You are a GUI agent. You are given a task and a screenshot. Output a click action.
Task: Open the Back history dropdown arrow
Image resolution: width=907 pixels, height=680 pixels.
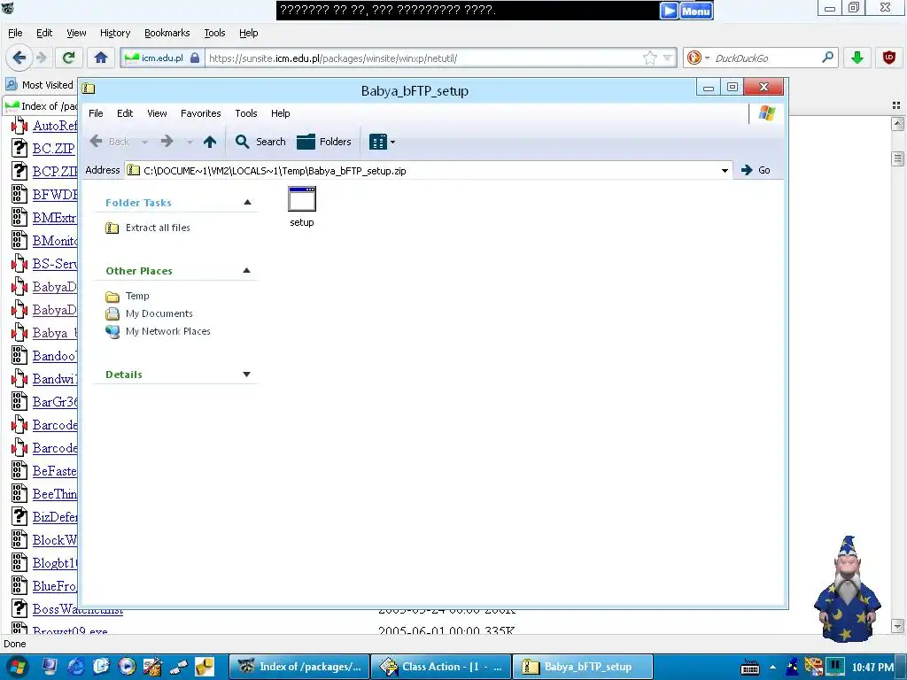[x=145, y=142]
